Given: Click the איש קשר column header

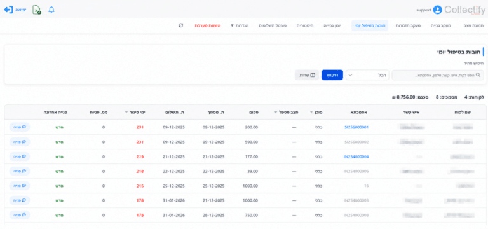Looking at the screenshot, I should pyautogui.click(x=412, y=113).
